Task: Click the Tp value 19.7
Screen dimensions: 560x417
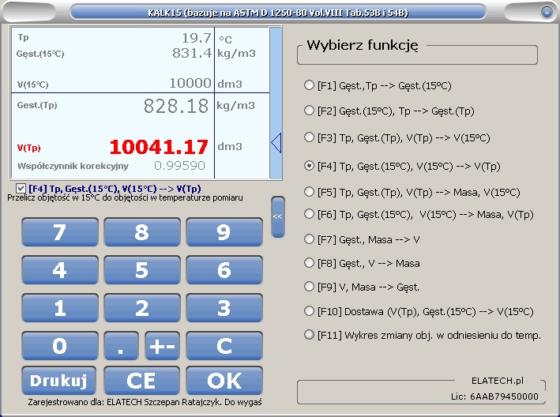Action: [x=197, y=37]
